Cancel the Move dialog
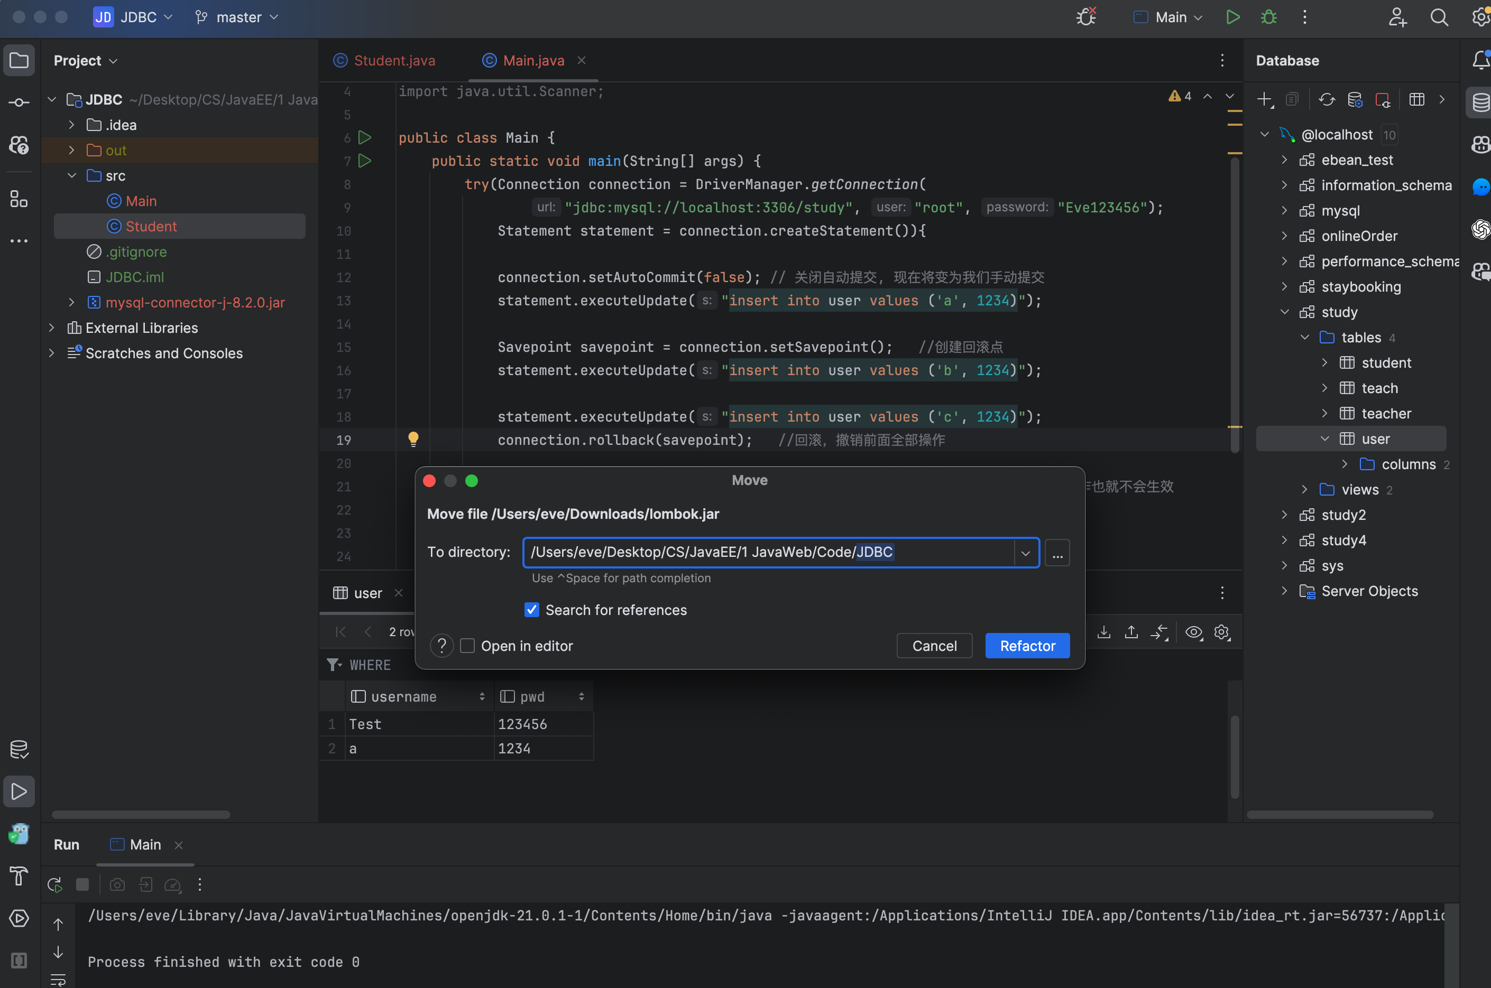Image resolution: width=1491 pixels, height=988 pixels. tap(934, 645)
